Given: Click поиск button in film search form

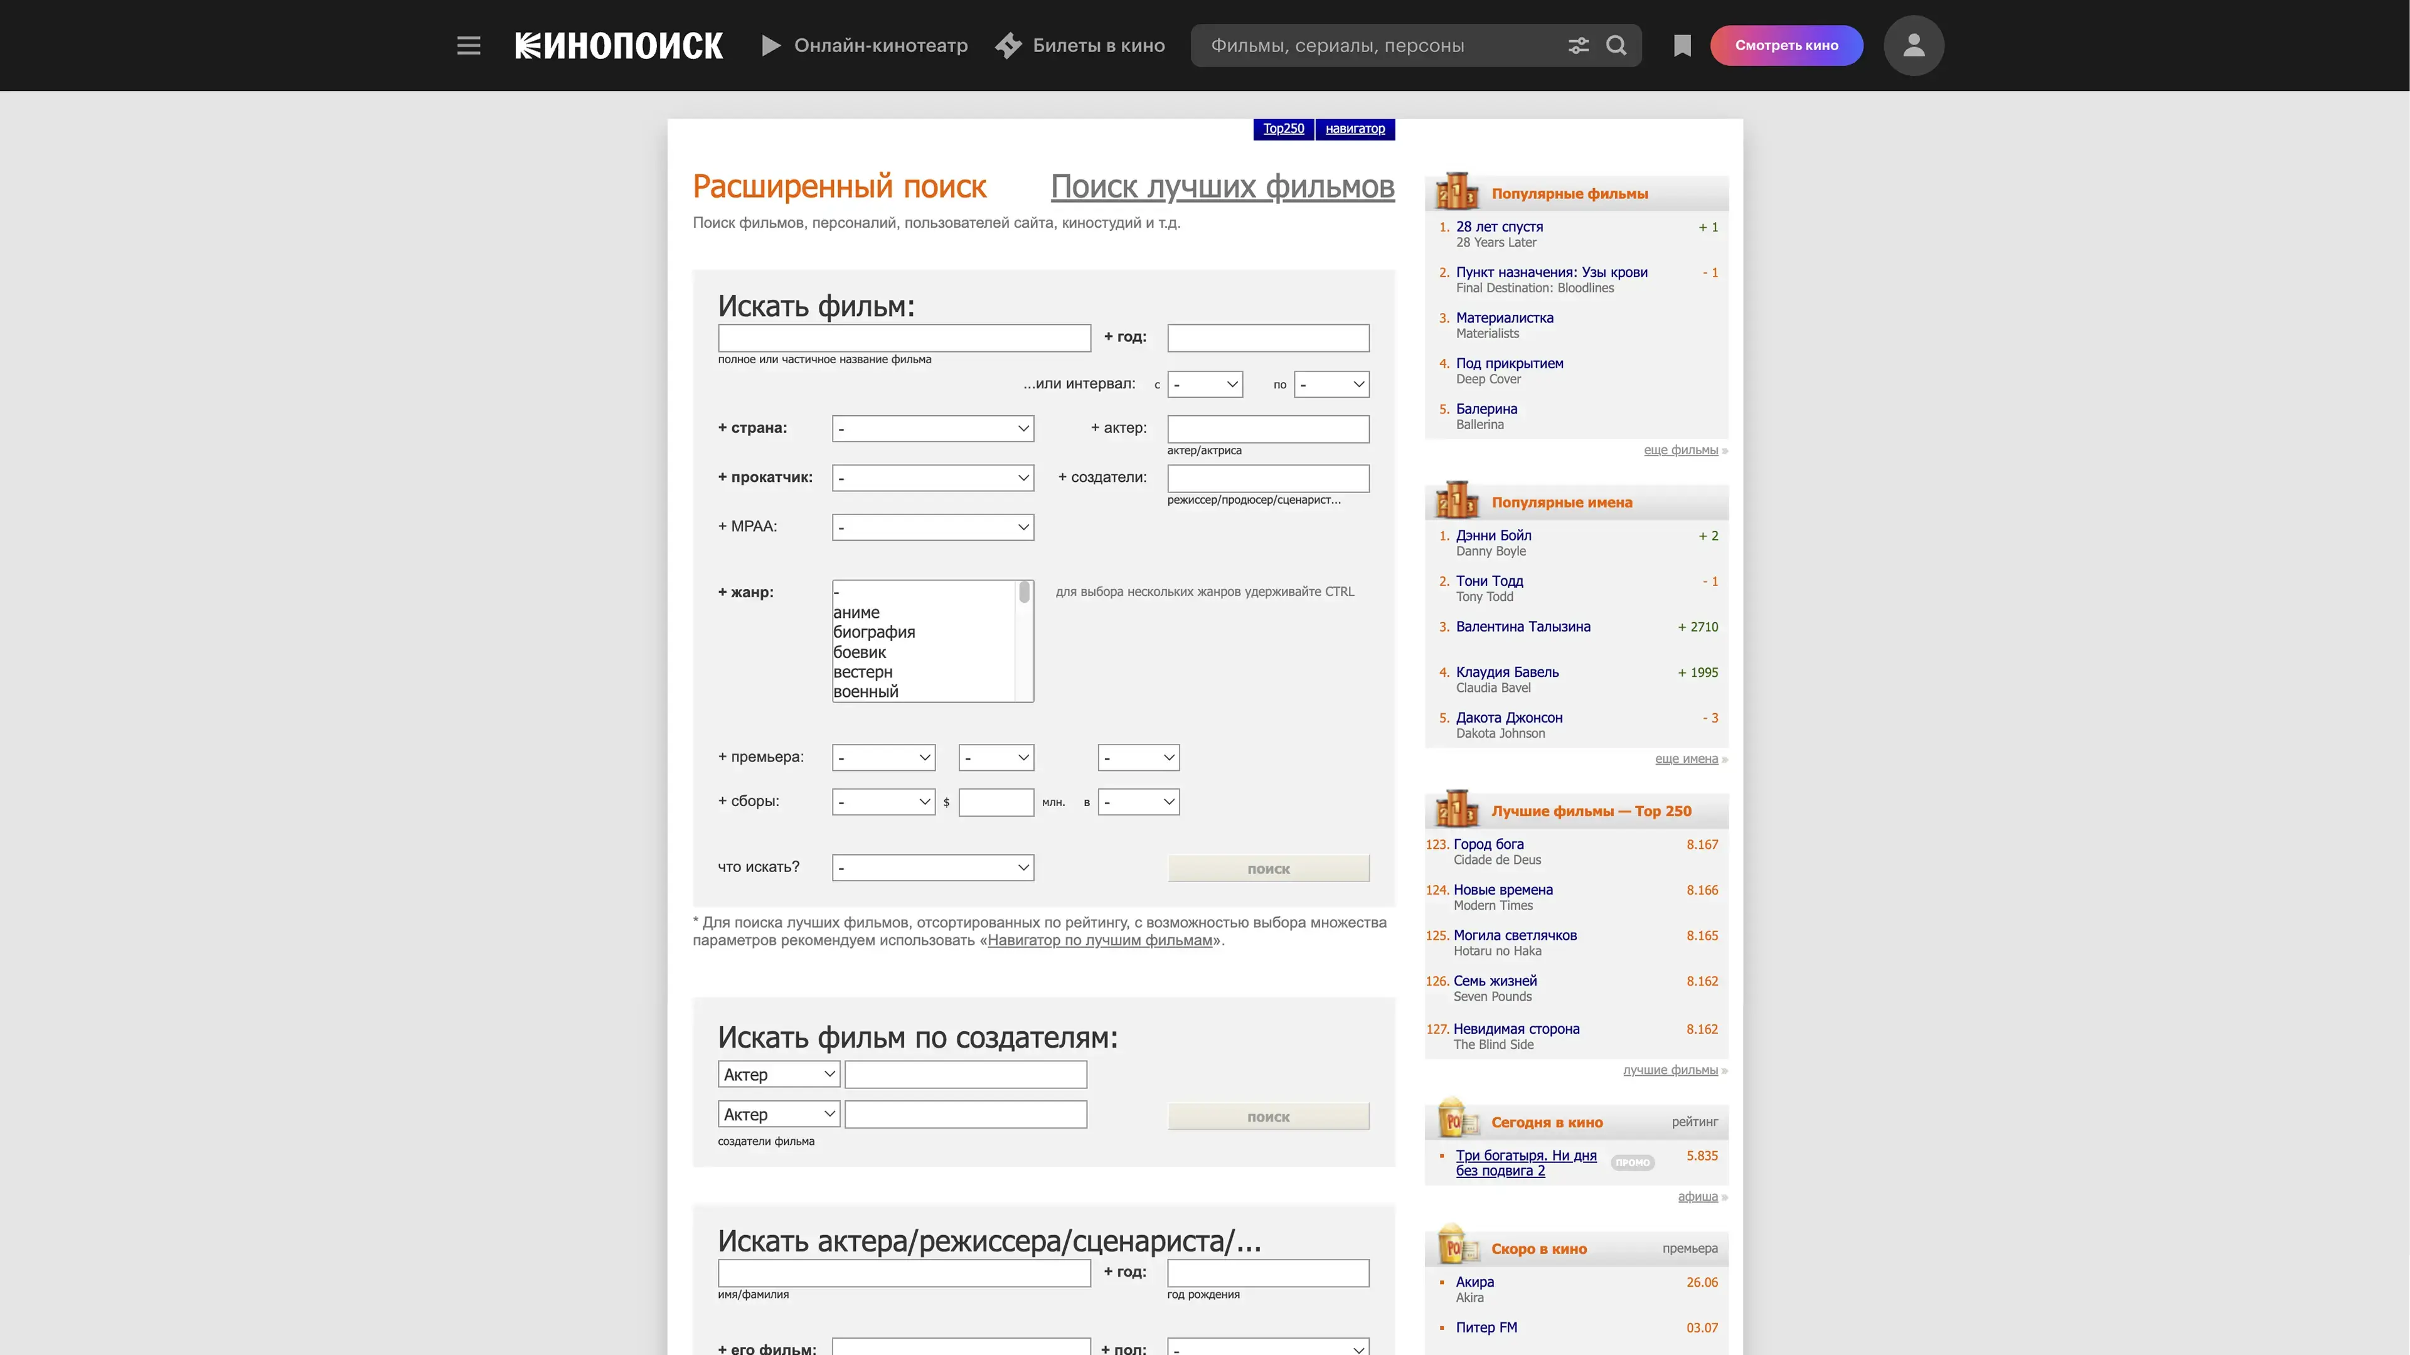Looking at the screenshot, I should (x=1267, y=869).
